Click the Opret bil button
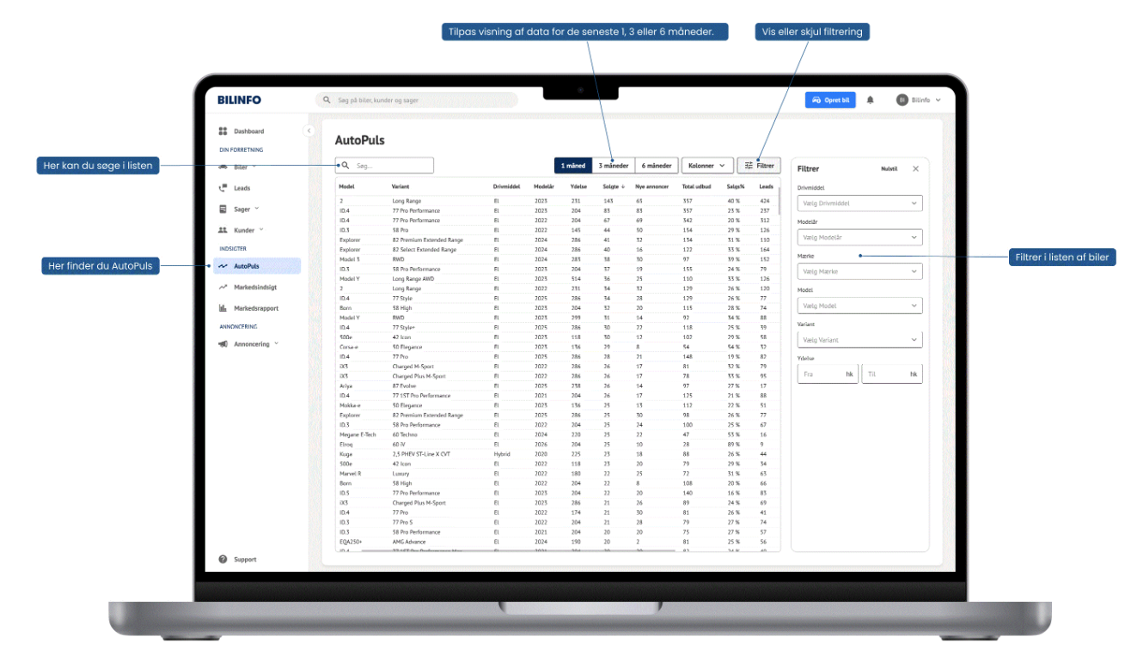1125x649 pixels. coord(830,100)
